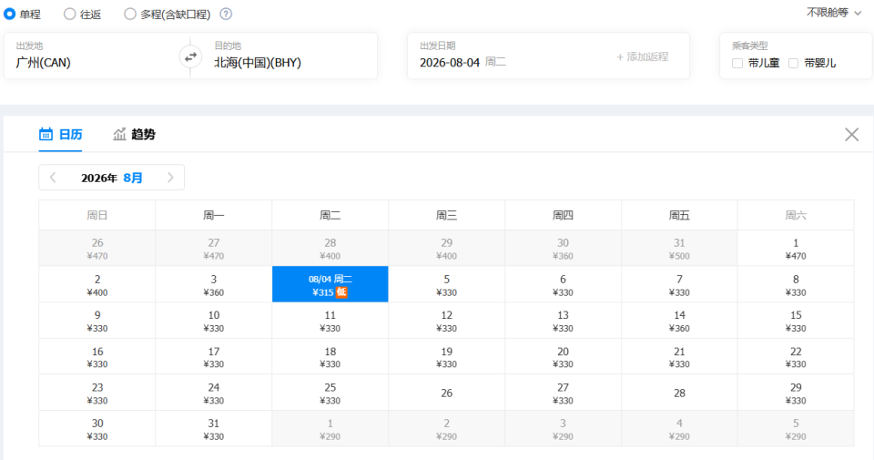Image resolution: width=874 pixels, height=460 pixels.
Task: Go to next month arrow
Action: 170,178
